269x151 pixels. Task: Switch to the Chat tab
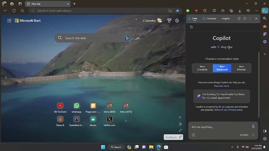click(193, 18)
